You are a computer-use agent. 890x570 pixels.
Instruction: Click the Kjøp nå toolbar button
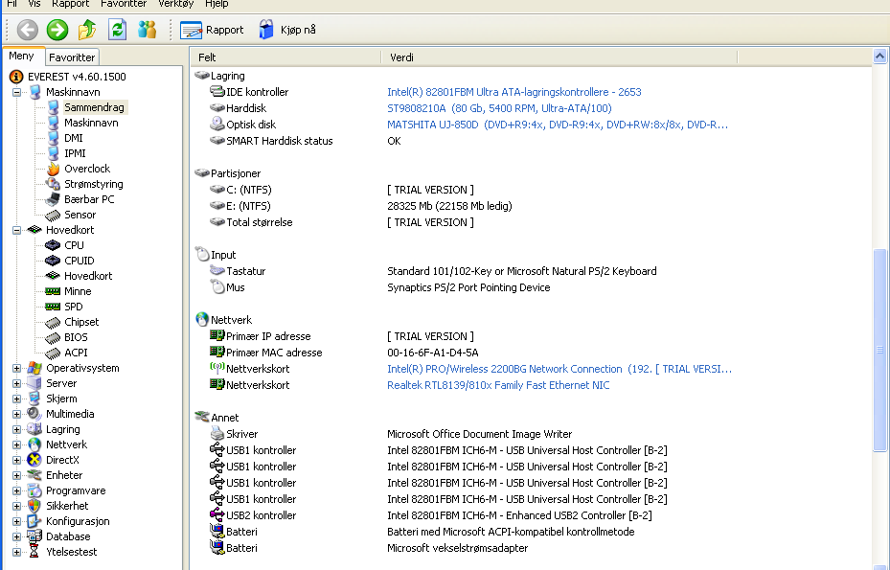click(287, 30)
